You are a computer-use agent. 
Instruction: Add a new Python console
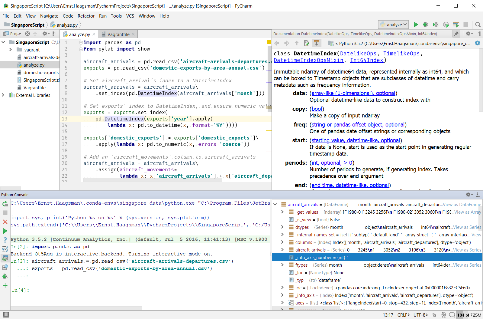[5, 285]
